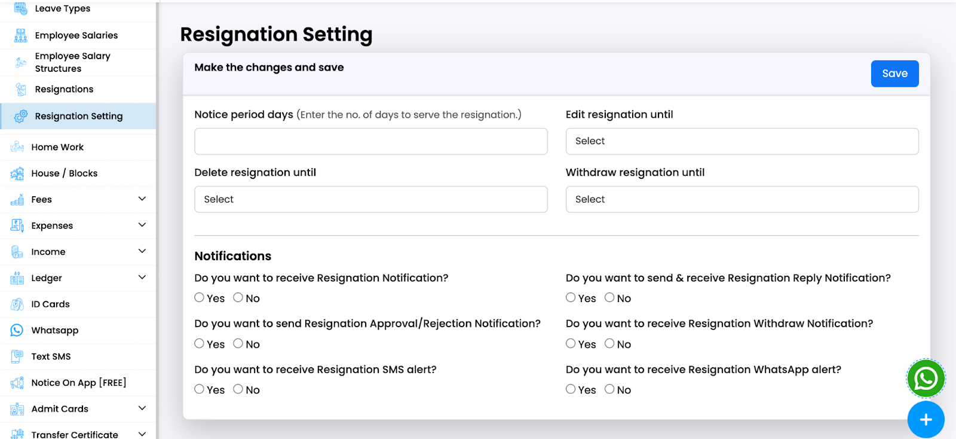This screenshot has width=956, height=439.
Task: Click the green WhatsApp floating chat icon
Action: click(x=926, y=378)
